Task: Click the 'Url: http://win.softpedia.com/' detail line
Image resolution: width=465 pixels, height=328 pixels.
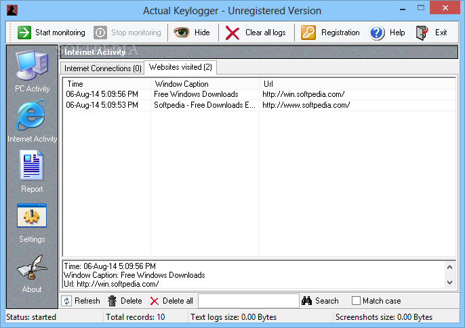Action: click(x=111, y=284)
